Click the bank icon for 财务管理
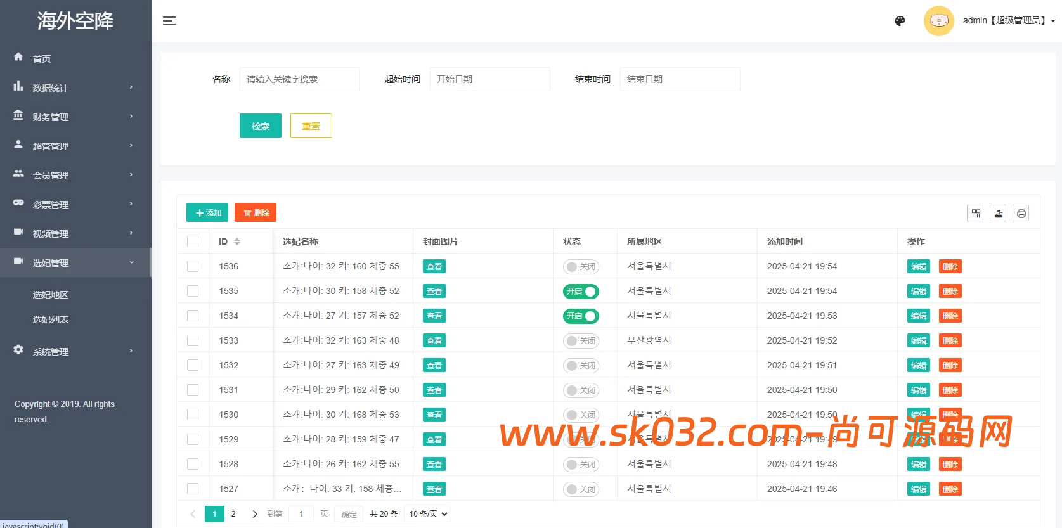This screenshot has width=1062, height=528. click(x=18, y=115)
